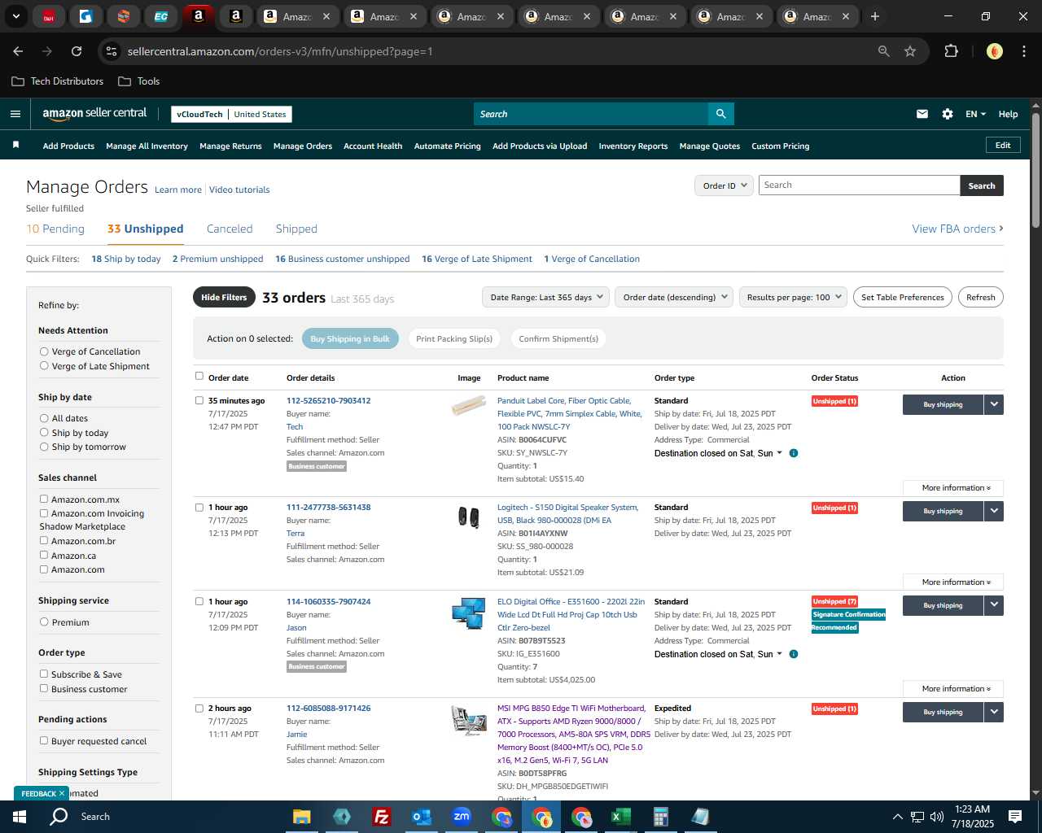
Task: Open Windows notification center icon
Action: (x=1015, y=817)
